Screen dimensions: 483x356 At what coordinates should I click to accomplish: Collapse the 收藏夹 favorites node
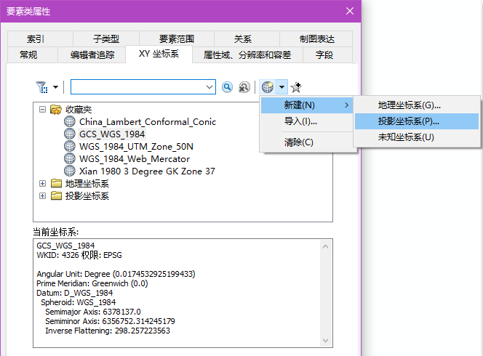pos(42,109)
